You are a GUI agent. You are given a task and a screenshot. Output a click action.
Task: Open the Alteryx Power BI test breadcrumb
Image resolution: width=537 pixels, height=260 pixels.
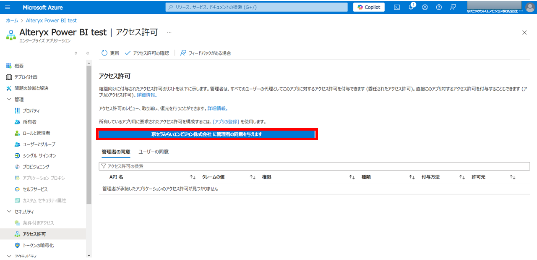click(51, 20)
